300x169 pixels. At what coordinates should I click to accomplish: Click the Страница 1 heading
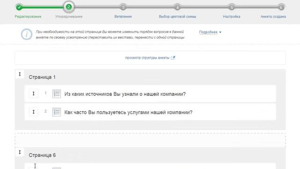(x=42, y=77)
